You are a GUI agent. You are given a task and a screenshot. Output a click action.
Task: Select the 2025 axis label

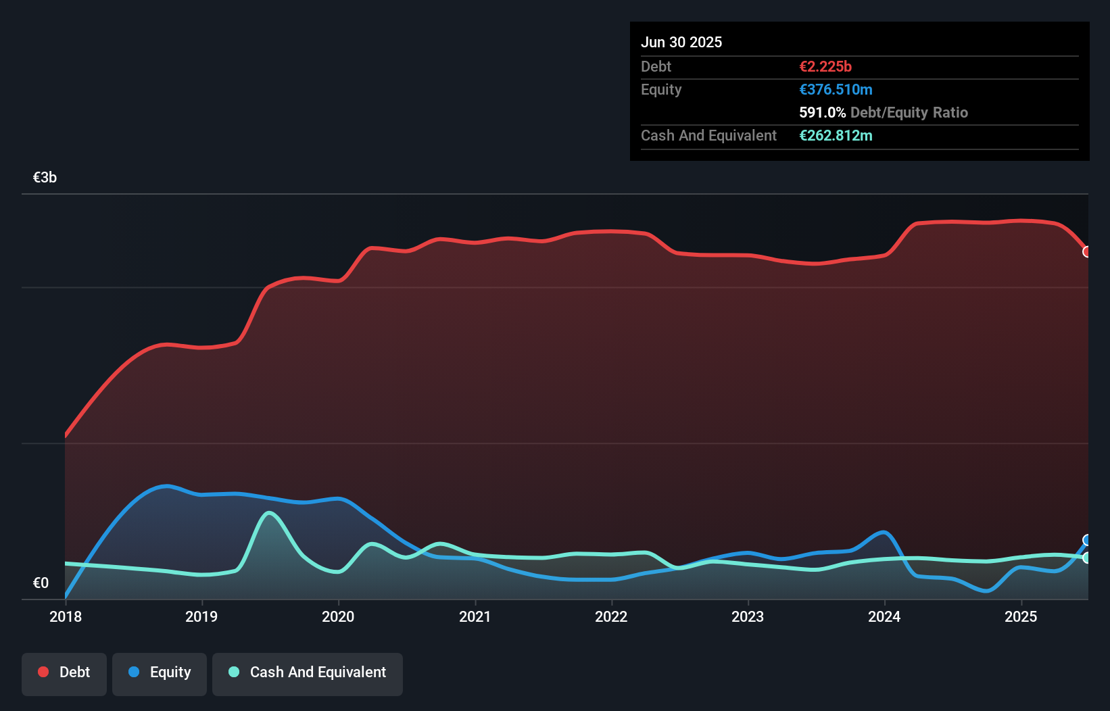pyautogui.click(x=1021, y=616)
